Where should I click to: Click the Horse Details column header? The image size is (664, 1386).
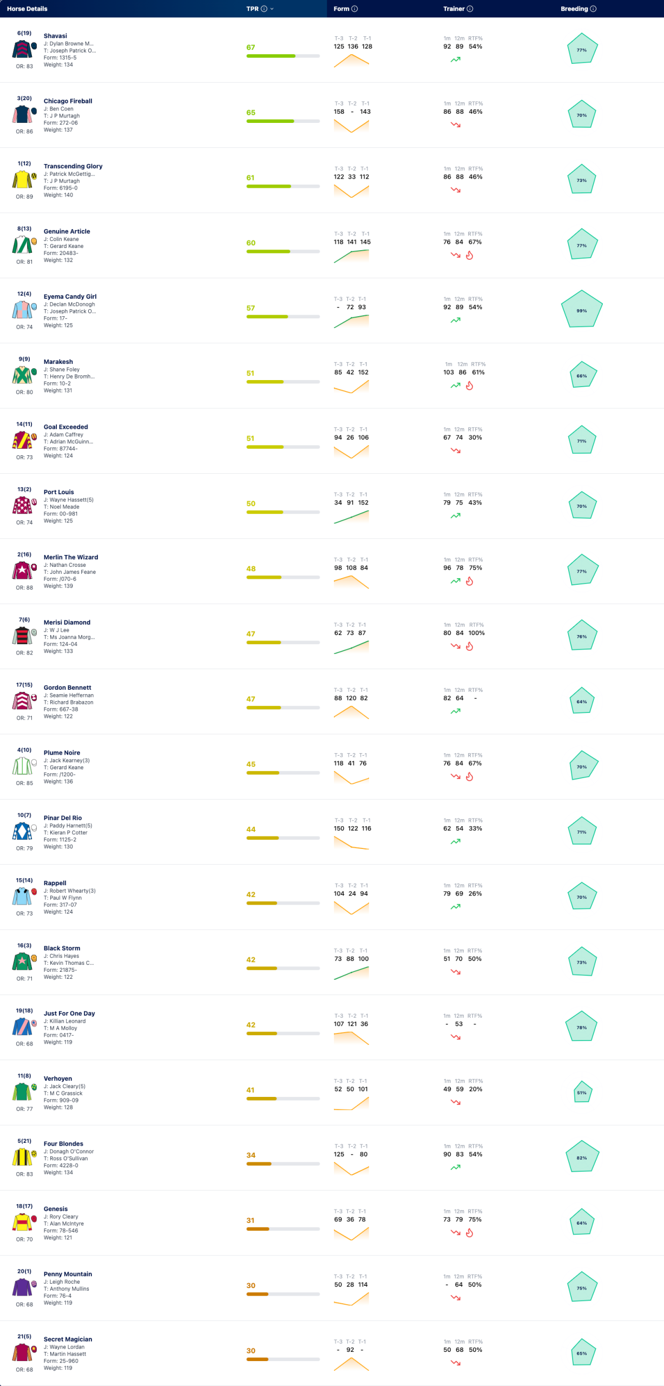tap(27, 9)
